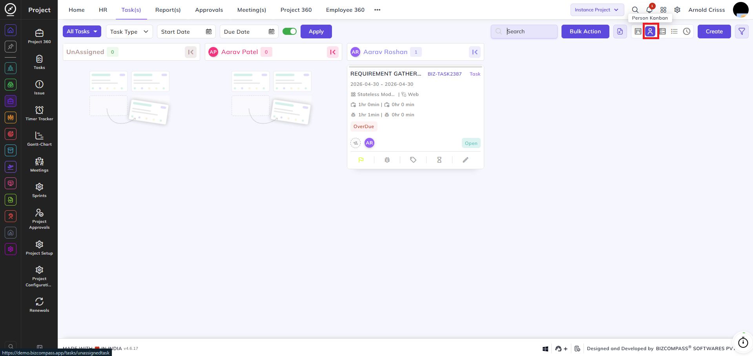753x356 pixels.
Task: Open the Project 360 top tab
Action: click(x=296, y=10)
